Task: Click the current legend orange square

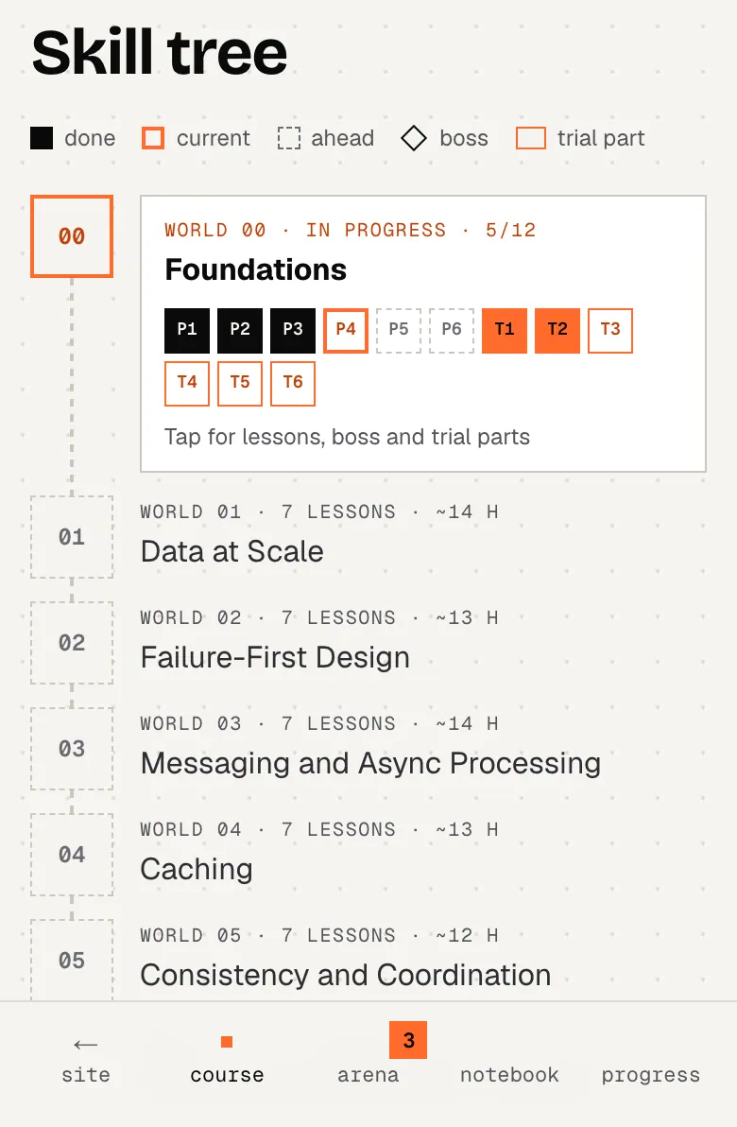Action: click(x=153, y=138)
